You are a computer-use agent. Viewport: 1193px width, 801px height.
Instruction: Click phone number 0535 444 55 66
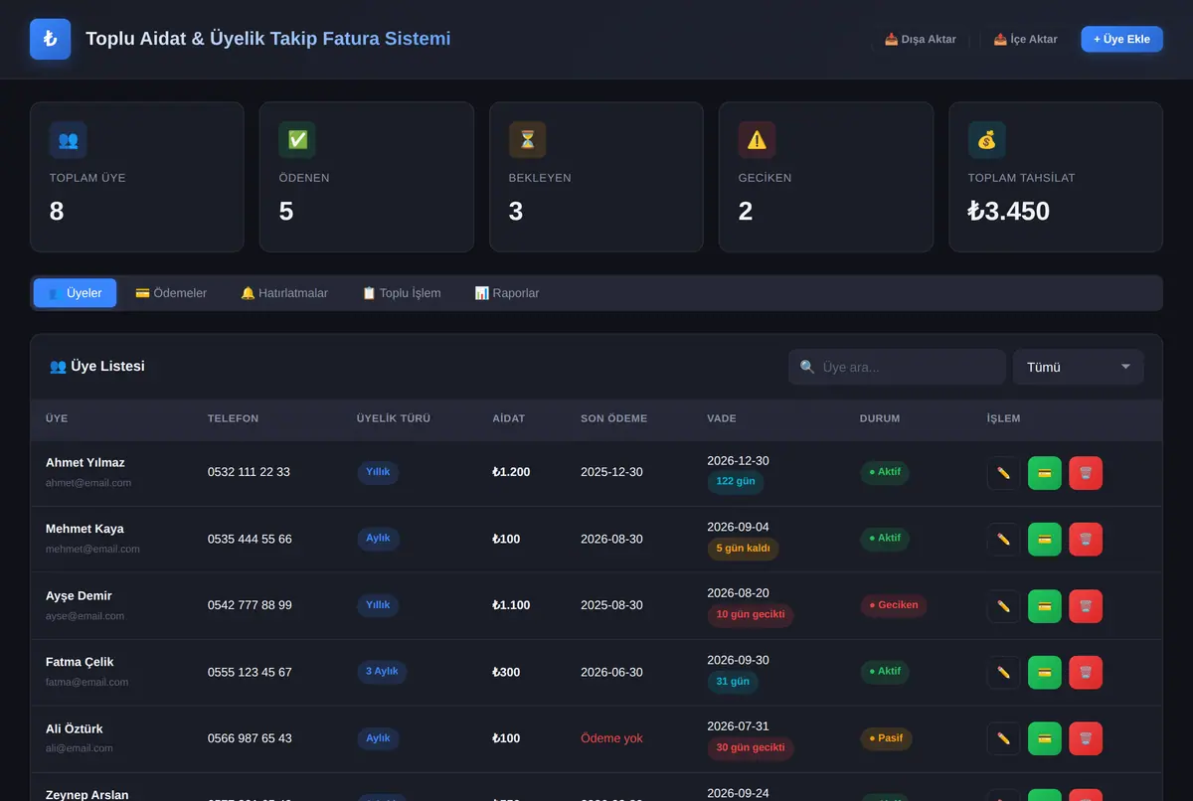(250, 539)
